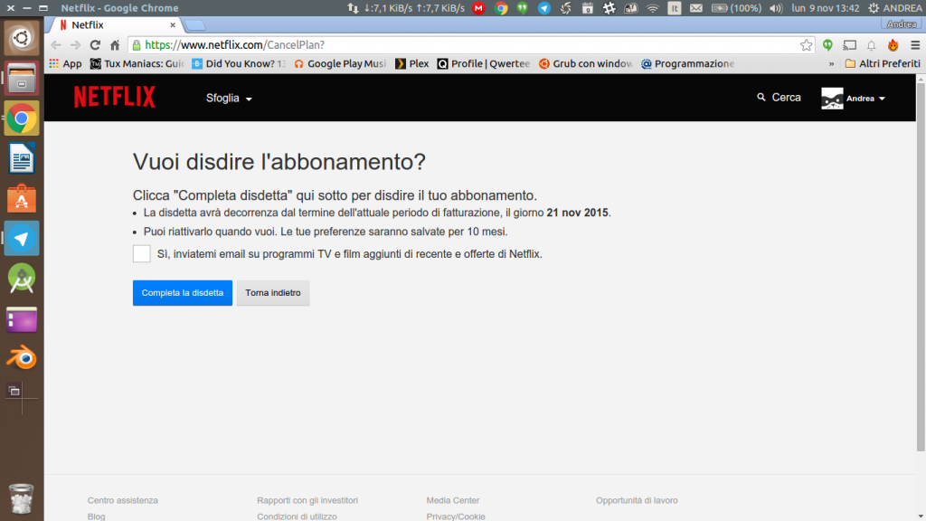The width and height of the screenshot is (926, 521).
Task: Open Ubuntu Dash launcher
Action: (22, 38)
